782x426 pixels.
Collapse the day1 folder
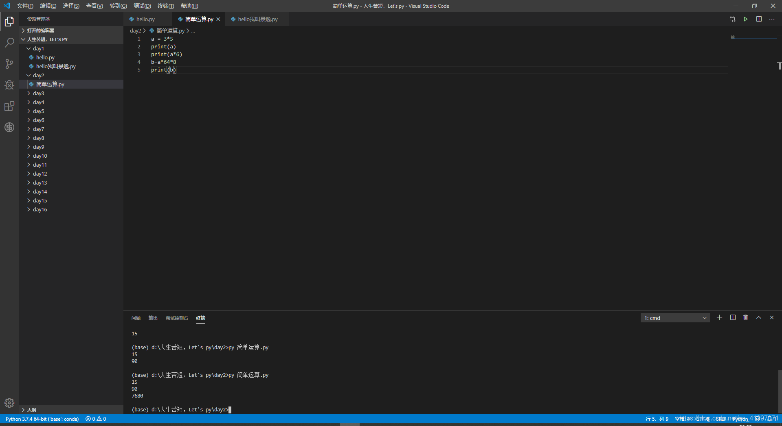coord(71,48)
